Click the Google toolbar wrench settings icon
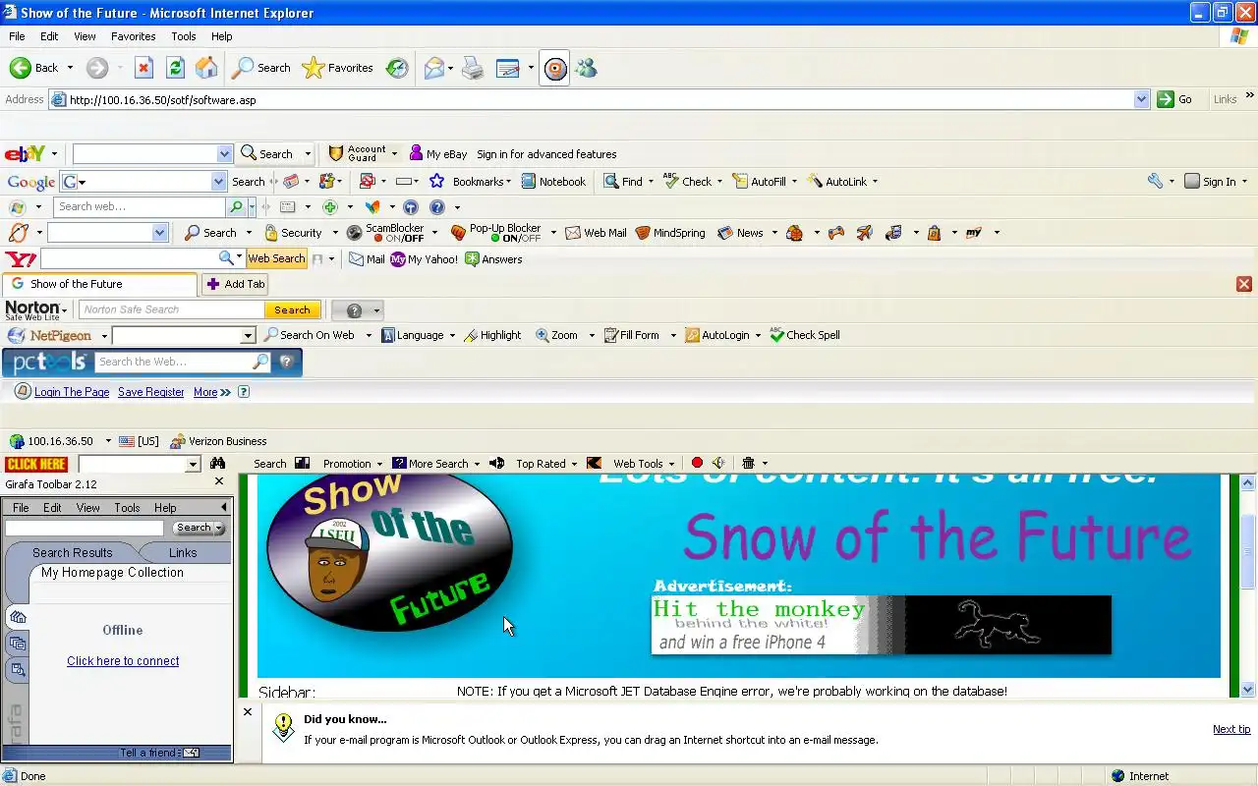 tap(1156, 181)
